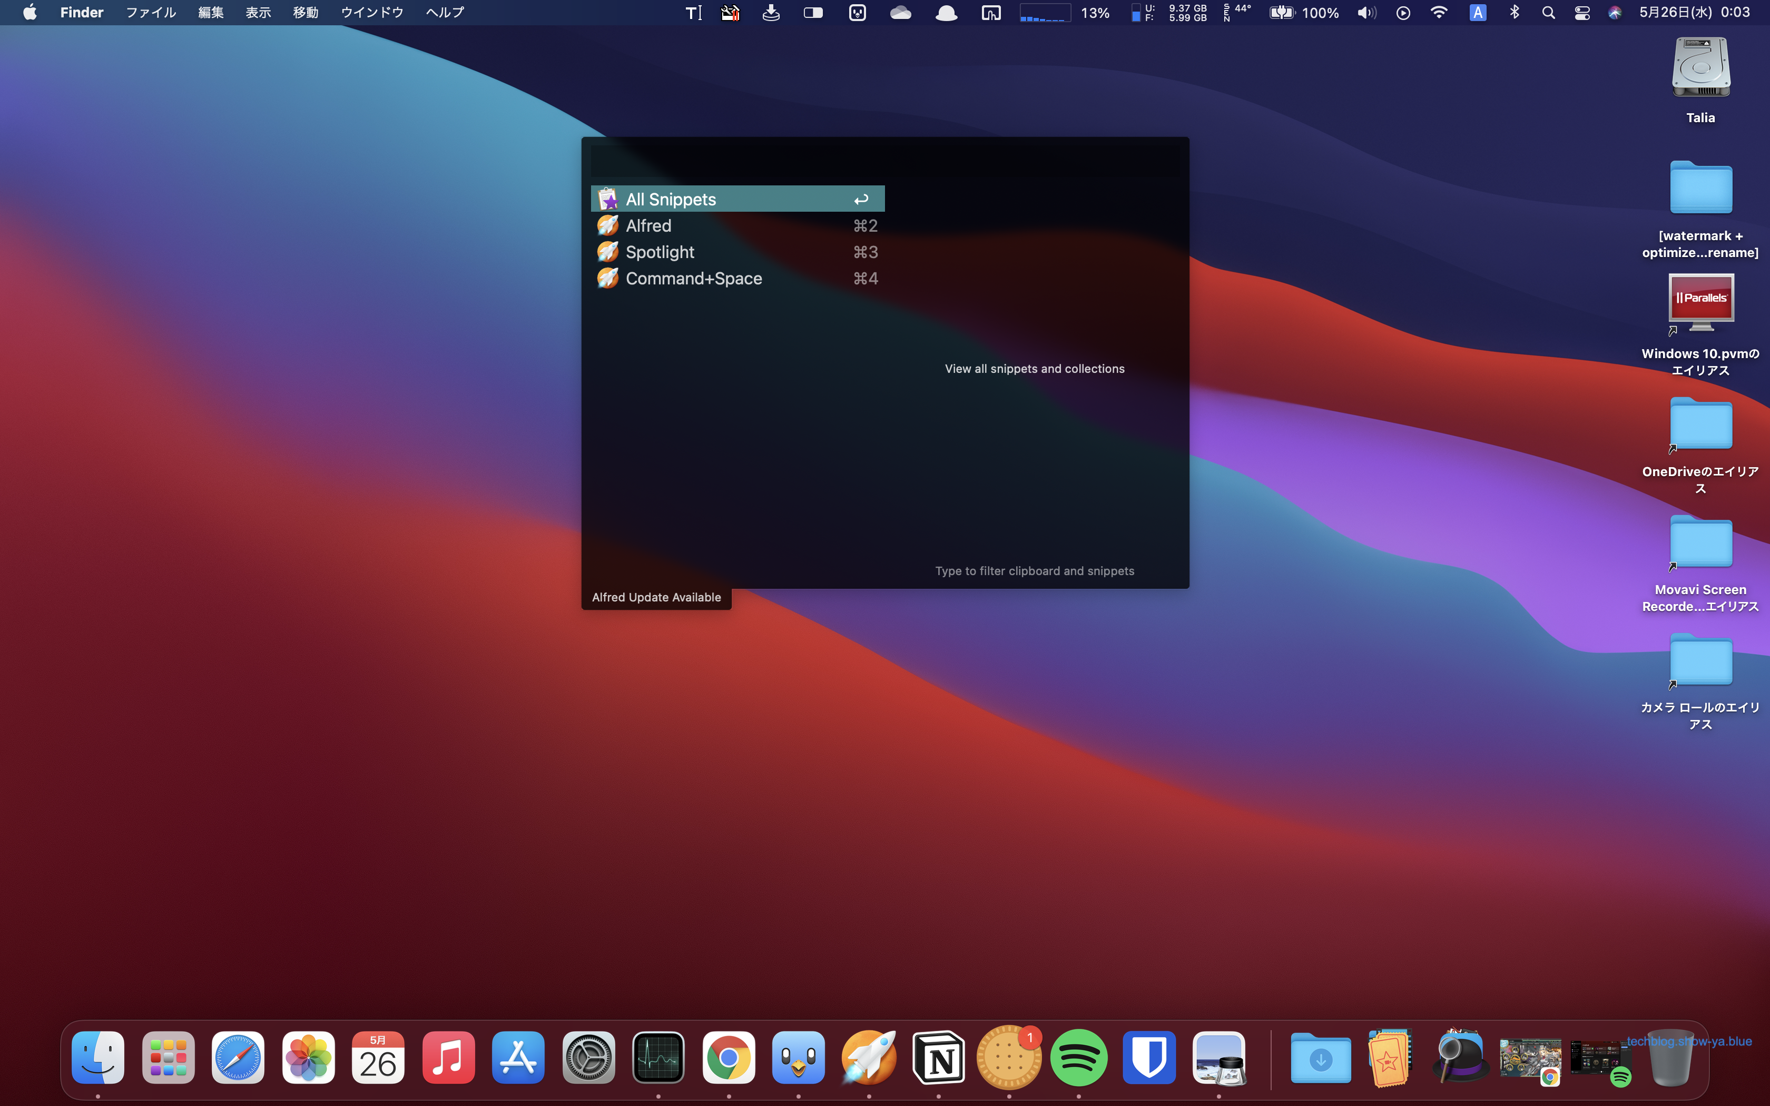Launch Google Chrome from the Dock
Viewport: 1770px width, 1106px height.
[x=729, y=1058]
